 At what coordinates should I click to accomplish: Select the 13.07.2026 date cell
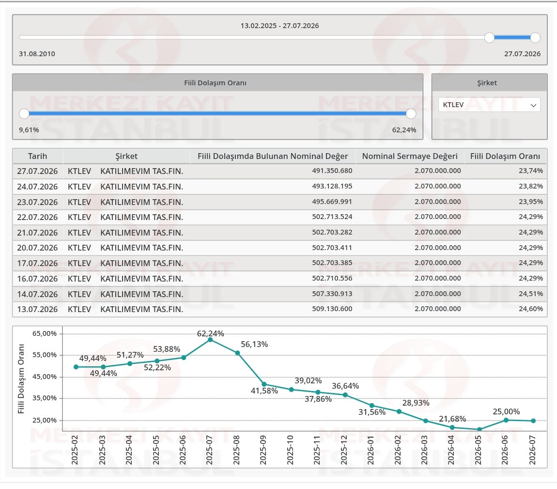[37, 309]
